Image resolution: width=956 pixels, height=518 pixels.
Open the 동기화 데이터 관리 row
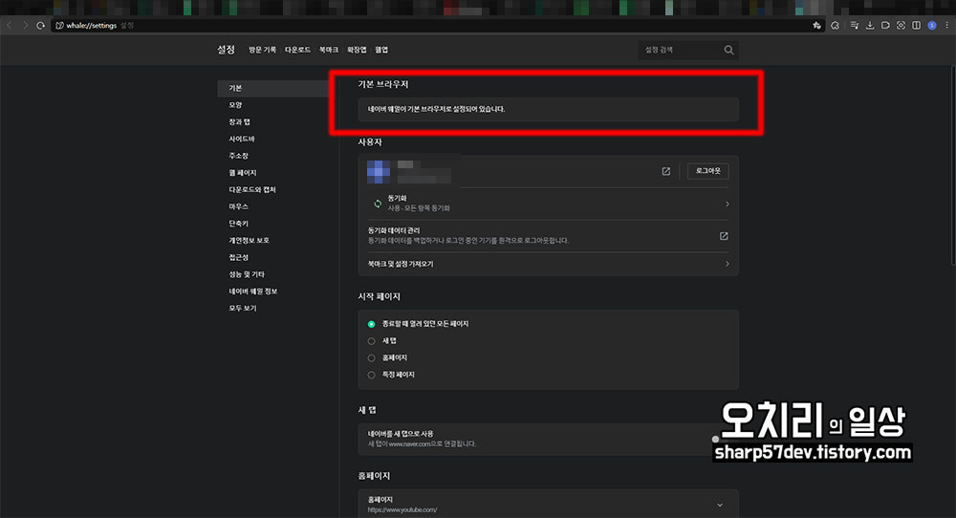pyautogui.click(x=548, y=236)
